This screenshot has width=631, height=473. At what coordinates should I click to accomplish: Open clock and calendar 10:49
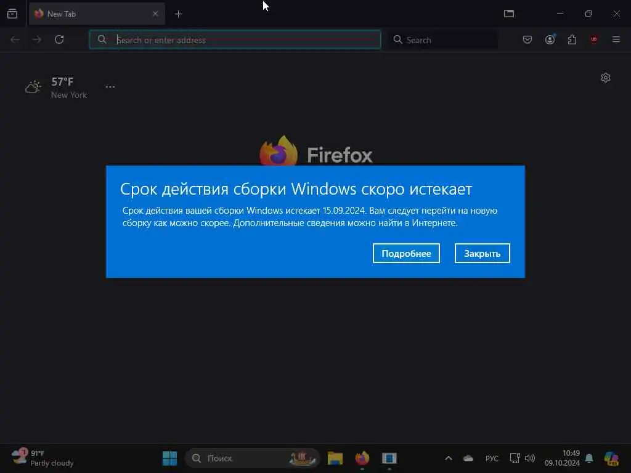coord(562,458)
